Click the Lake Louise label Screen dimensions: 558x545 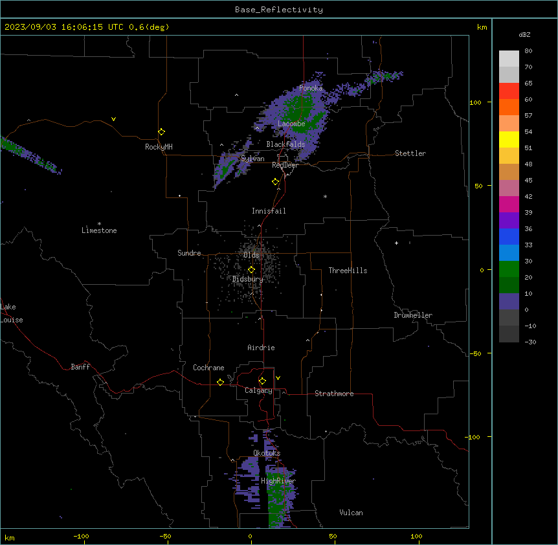(12, 313)
